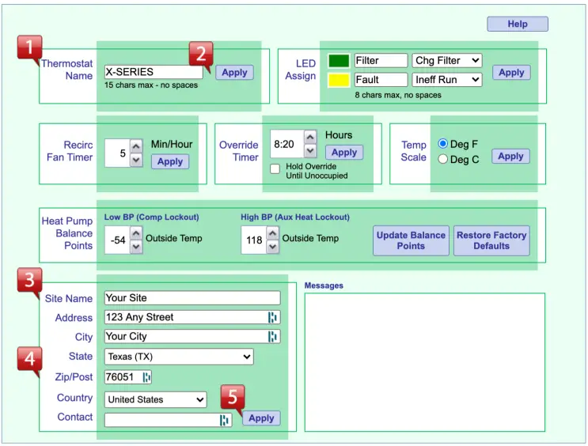Open the Chg Filter dropdown
Image resolution: width=588 pixels, height=446 pixels.
click(x=446, y=61)
